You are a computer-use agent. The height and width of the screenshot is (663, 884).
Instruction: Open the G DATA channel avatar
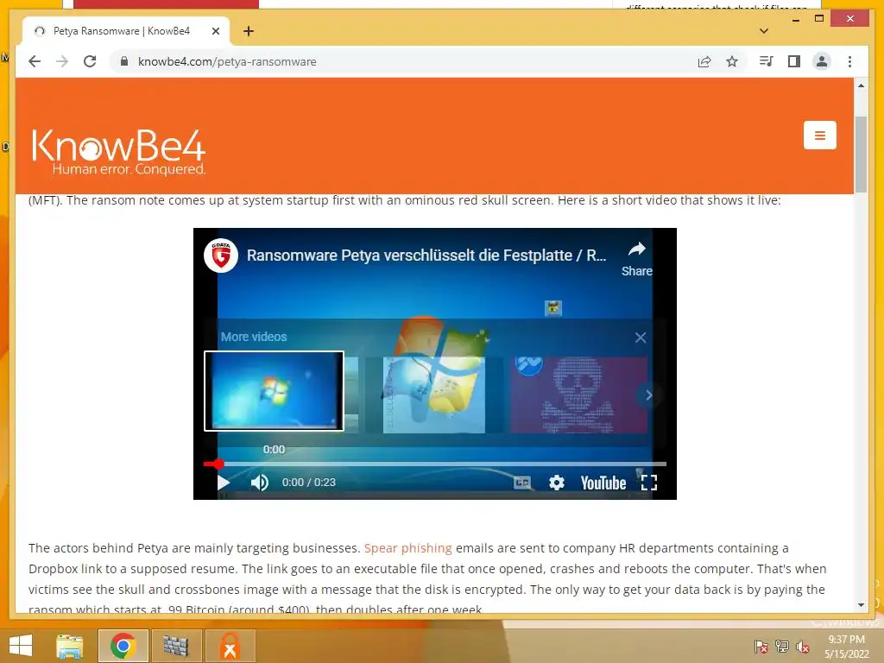[x=220, y=256]
